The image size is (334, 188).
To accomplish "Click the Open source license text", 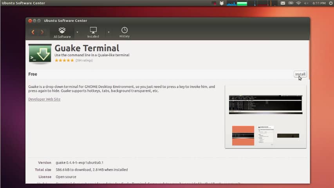I will tap(66, 177).
